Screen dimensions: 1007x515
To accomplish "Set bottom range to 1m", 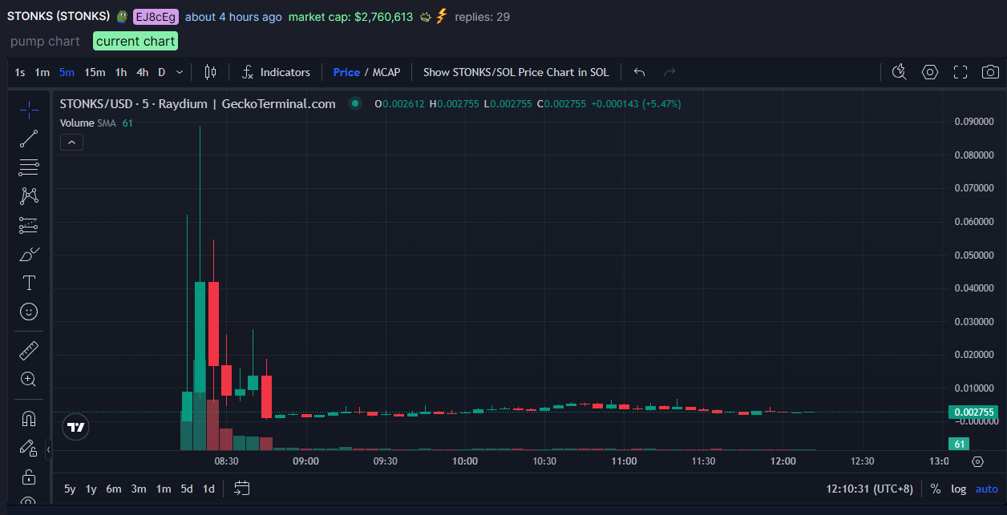I will point(164,489).
